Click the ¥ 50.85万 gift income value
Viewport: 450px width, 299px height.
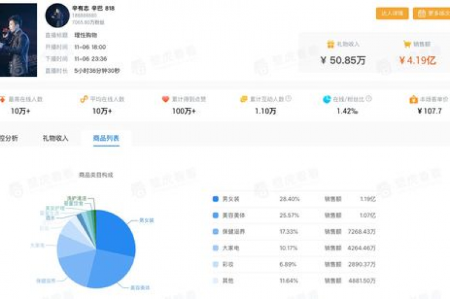coord(343,60)
